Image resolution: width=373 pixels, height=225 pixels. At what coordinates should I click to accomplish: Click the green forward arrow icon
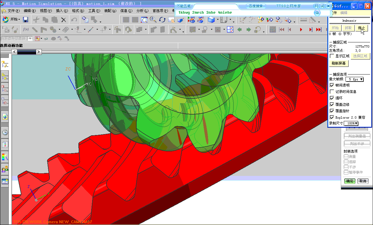point(248,29)
